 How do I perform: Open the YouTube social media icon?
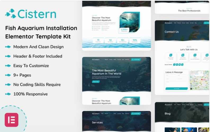point(180,65)
